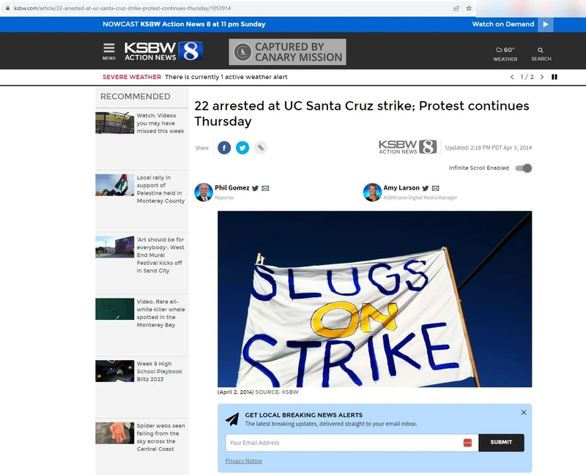Screen dimensions: 586x475
Task: Share article on Facebook
Action: pyautogui.click(x=224, y=148)
